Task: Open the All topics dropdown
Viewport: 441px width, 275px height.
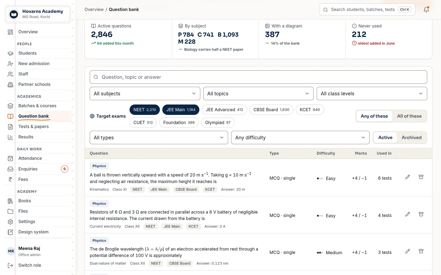Action: point(258,94)
